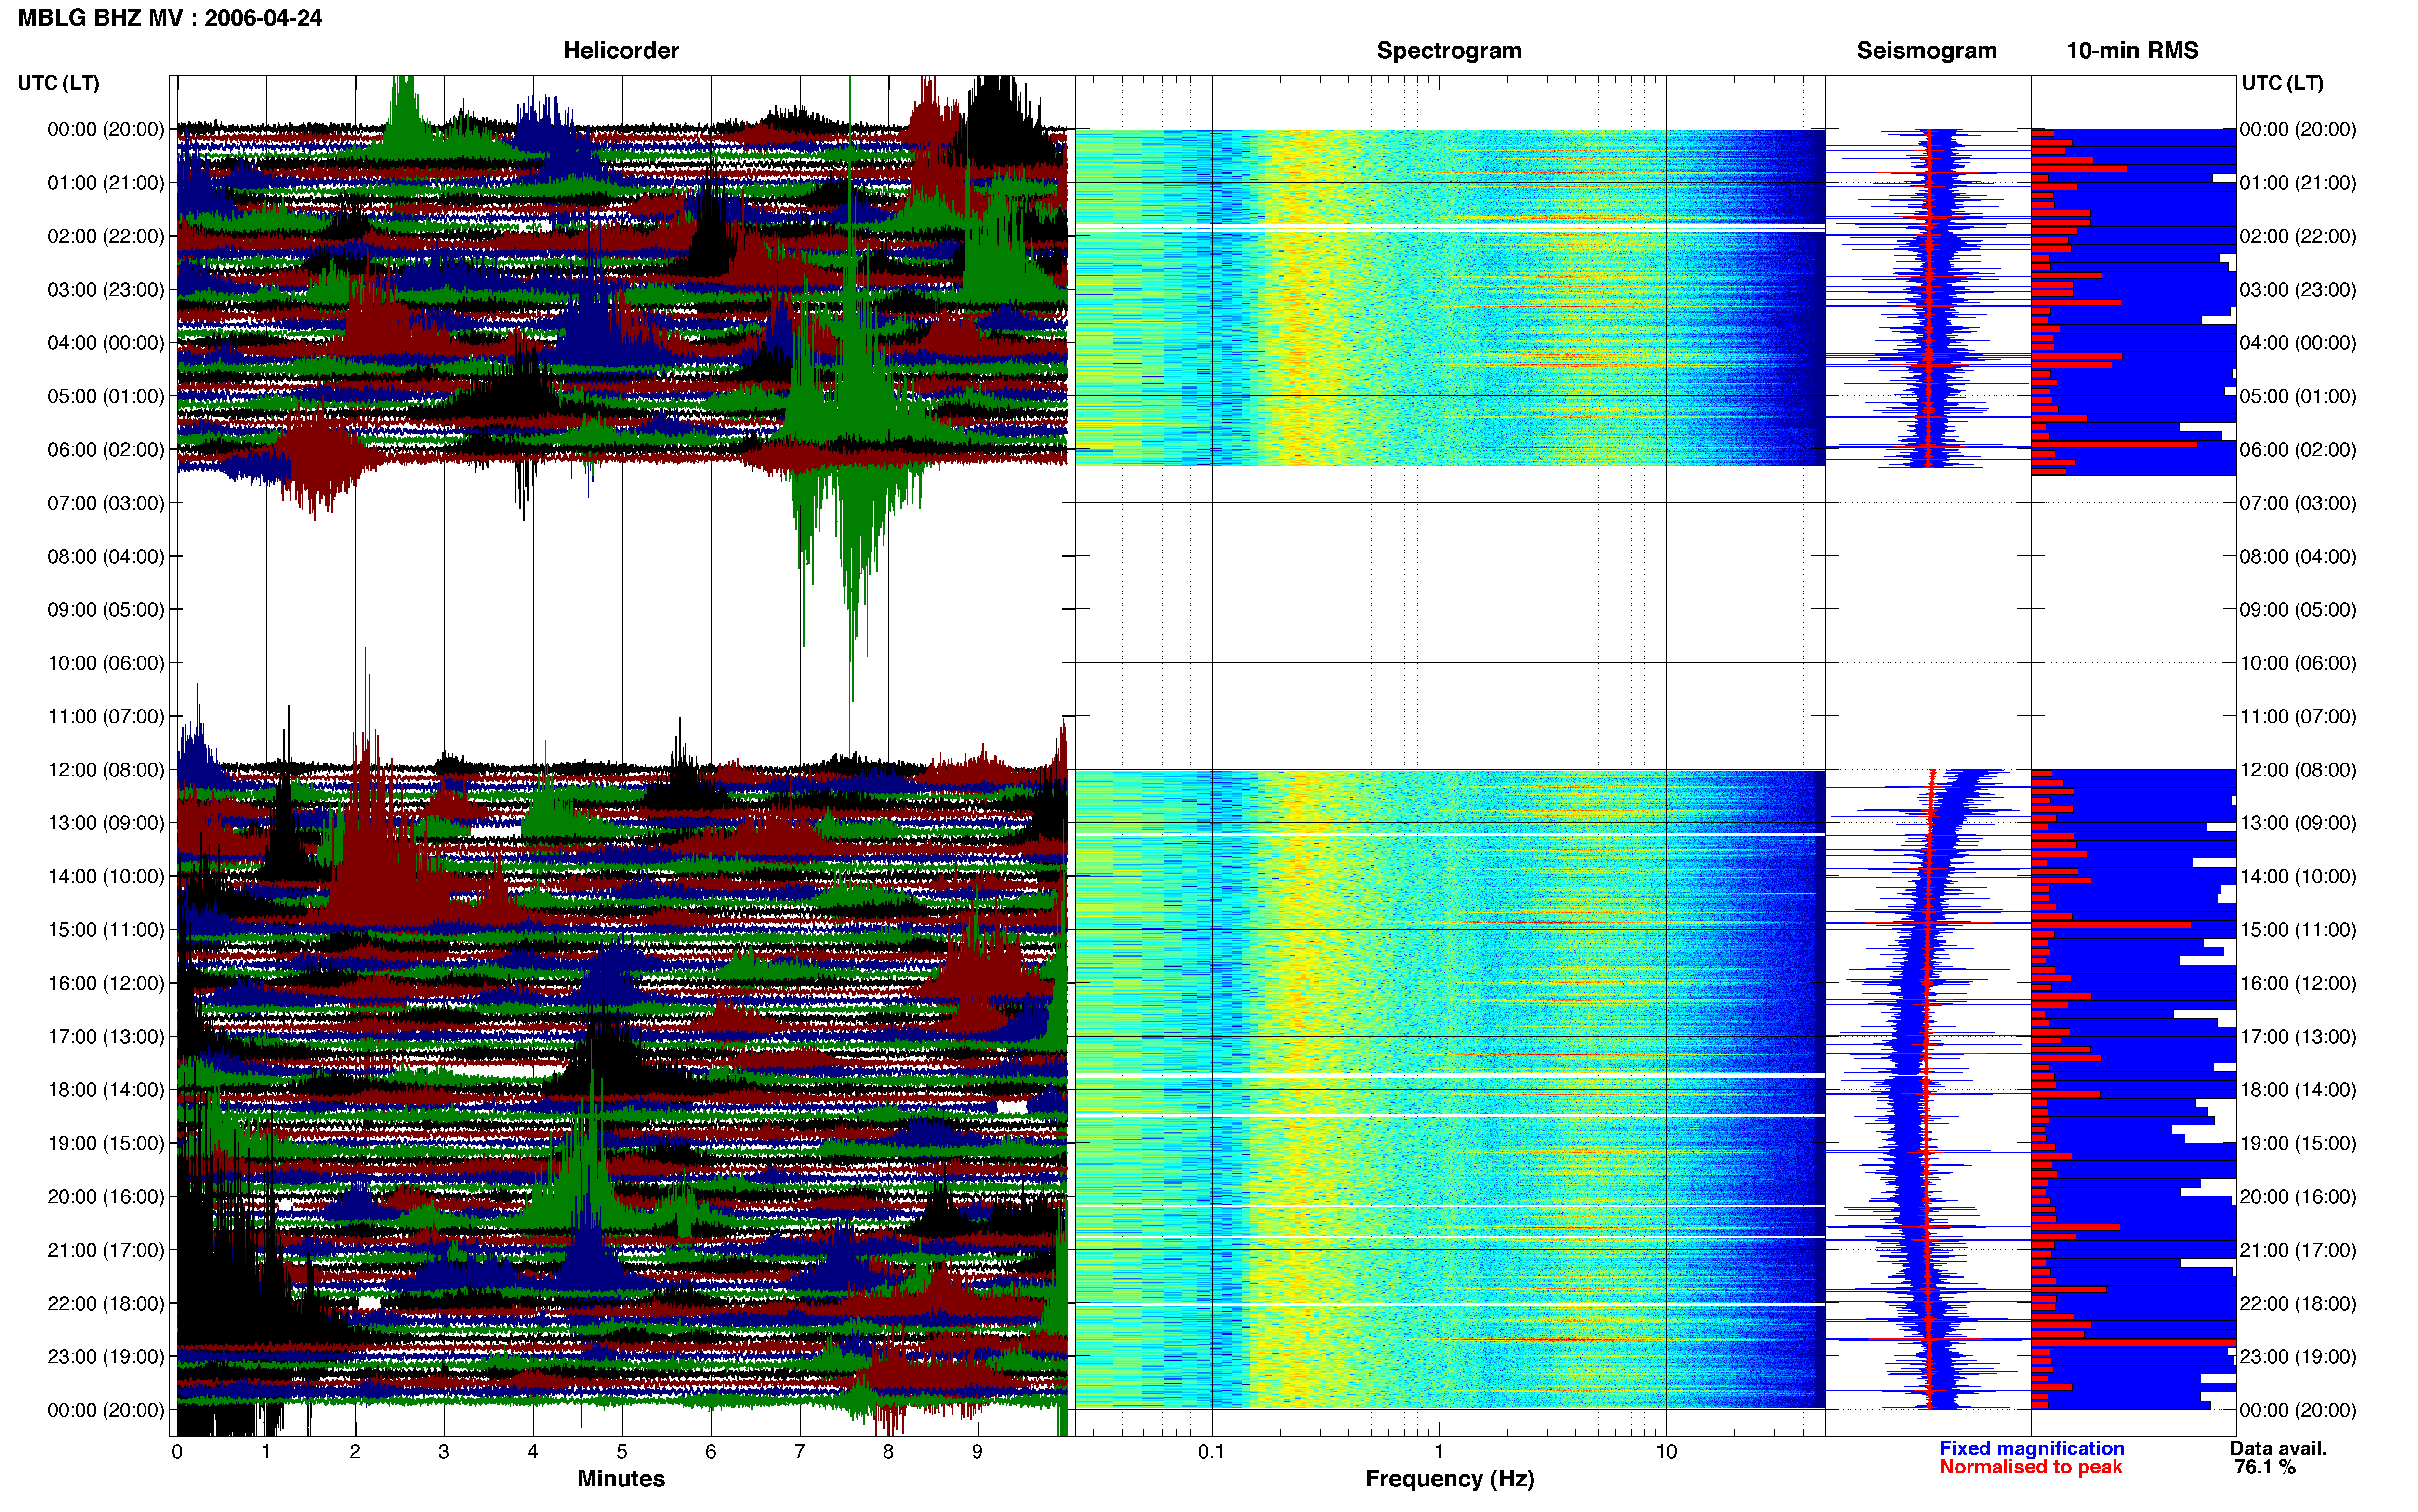Click right axis label '15:00 (11:00)'

pyautogui.click(x=2298, y=929)
